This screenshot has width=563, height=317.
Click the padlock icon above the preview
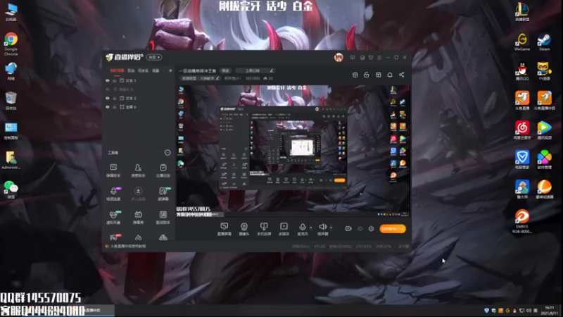click(x=367, y=75)
